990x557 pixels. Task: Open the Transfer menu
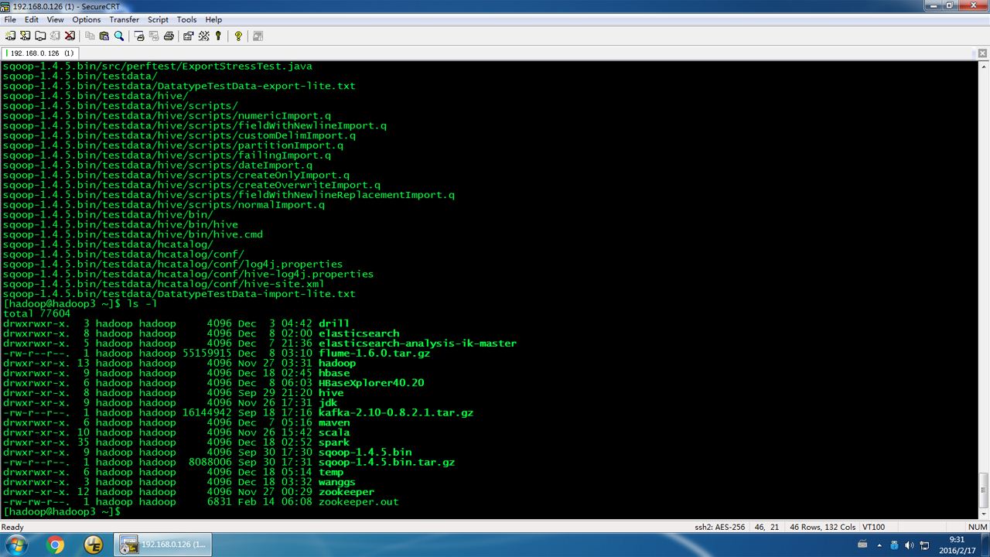pos(125,19)
